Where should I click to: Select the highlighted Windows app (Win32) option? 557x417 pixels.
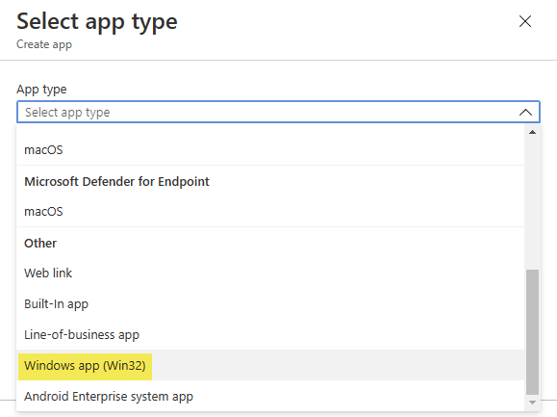270,365
